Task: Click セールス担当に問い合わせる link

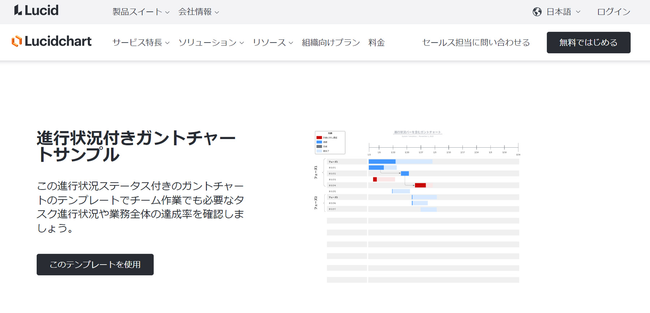Action: pos(476,43)
